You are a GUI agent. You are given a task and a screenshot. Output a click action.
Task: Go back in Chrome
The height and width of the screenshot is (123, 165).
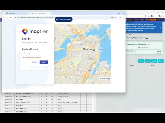click(4, 17)
